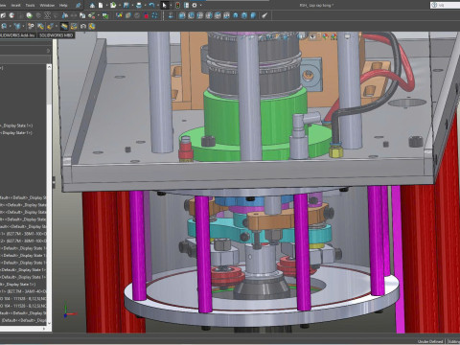This screenshot has height=345, width=460.
Task: Open the Help menu
Action: tap(63, 6)
